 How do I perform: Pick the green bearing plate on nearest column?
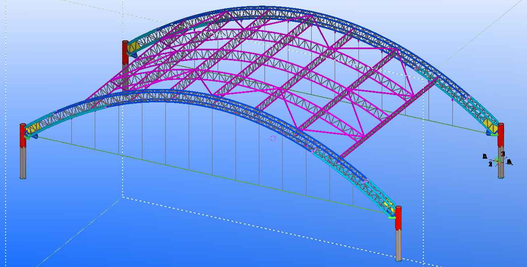click(392, 217)
